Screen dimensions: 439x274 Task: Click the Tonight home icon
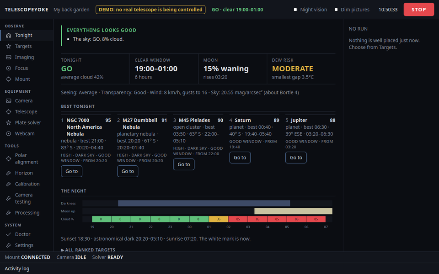[9, 35]
